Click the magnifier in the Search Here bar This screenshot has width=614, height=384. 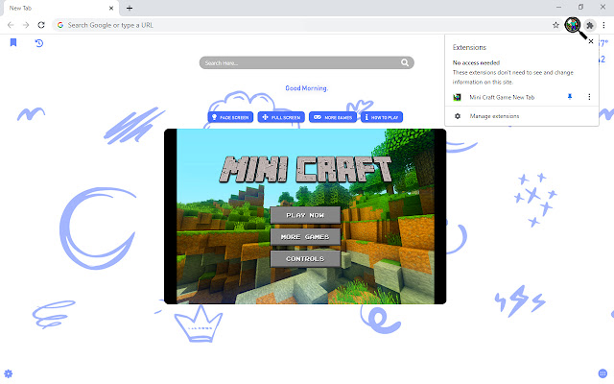coord(405,62)
